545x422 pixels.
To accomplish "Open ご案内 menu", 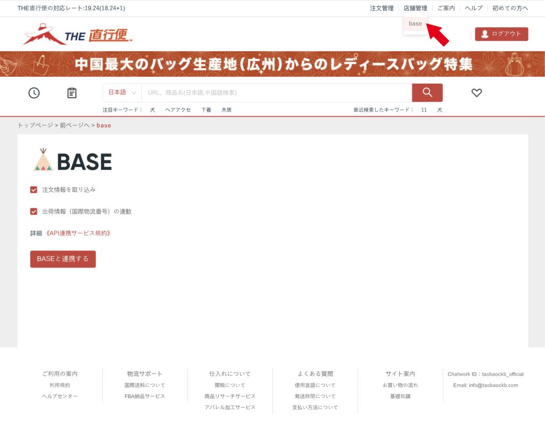I will coord(446,8).
